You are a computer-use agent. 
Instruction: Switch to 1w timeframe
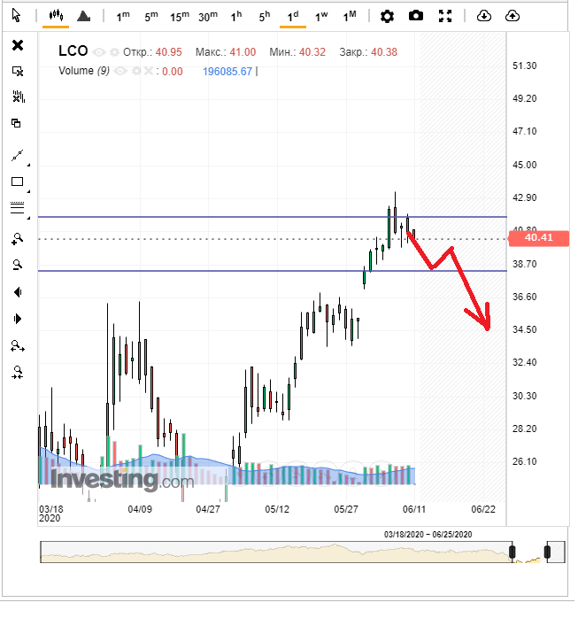(x=321, y=17)
